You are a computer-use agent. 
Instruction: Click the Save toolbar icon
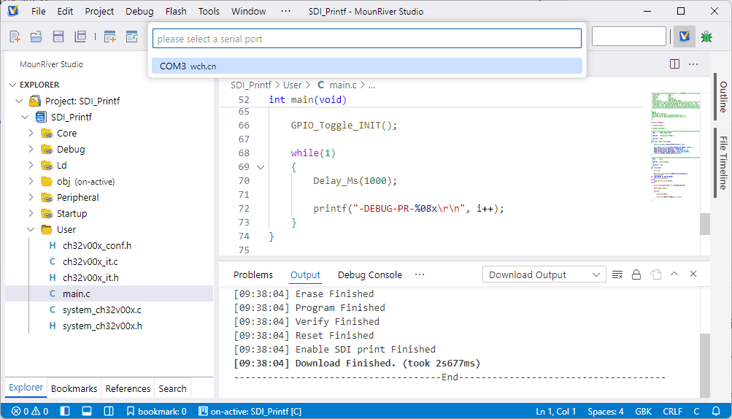58,36
